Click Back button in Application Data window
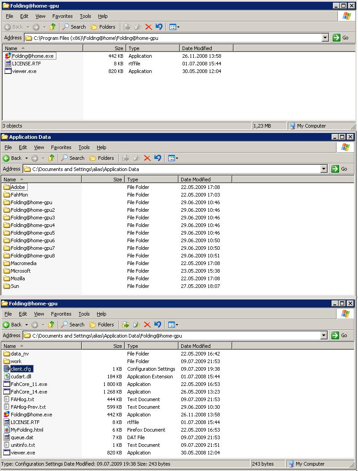The image size is (358, 471). click(12, 158)
